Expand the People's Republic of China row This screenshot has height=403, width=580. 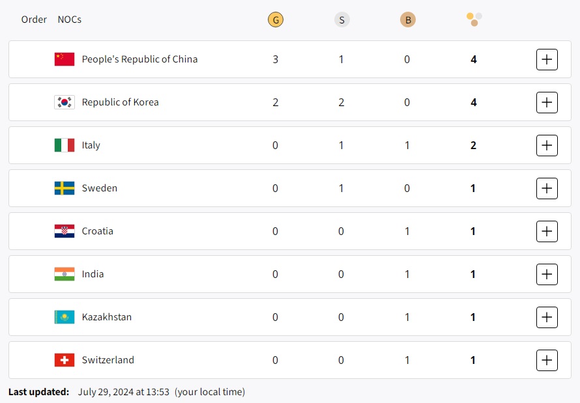[x=547, y=59]
